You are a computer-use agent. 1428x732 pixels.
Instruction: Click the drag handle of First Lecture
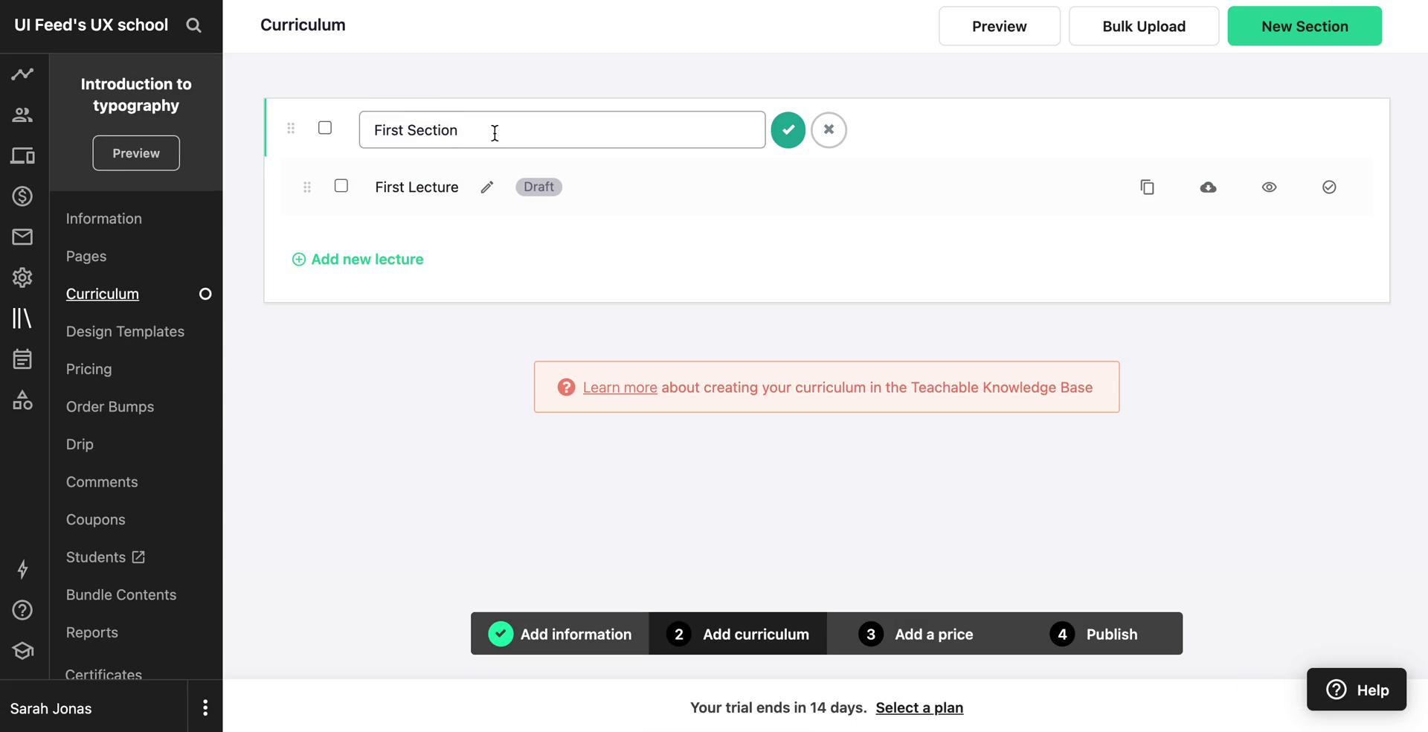click(307, 187)
